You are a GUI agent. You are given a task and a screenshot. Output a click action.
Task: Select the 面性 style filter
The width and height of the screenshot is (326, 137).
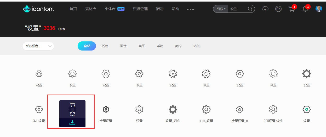click(x=123, y=46)
